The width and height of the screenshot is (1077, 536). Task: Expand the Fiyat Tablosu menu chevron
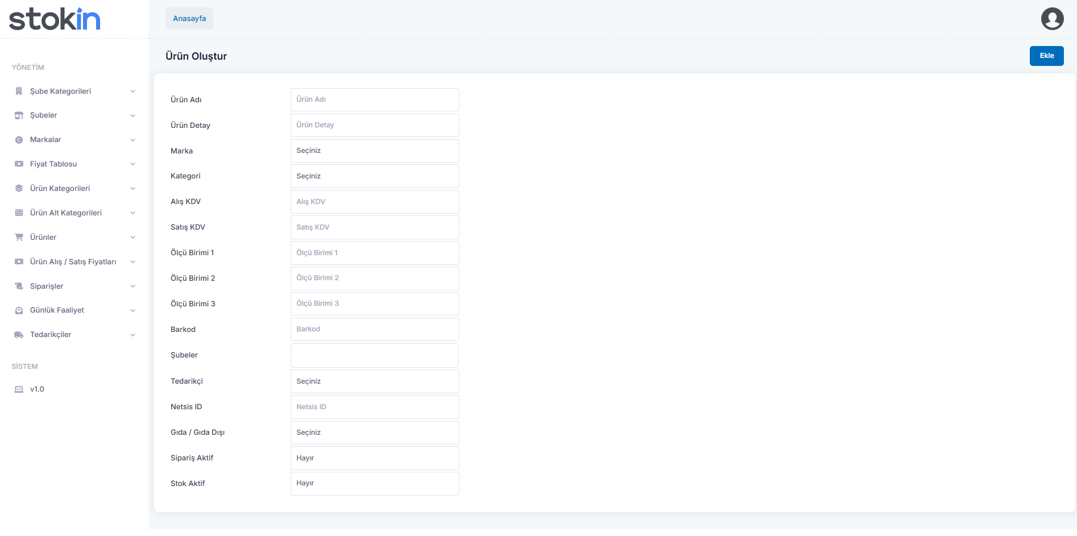pyautogui.click(x=132, y=164)
